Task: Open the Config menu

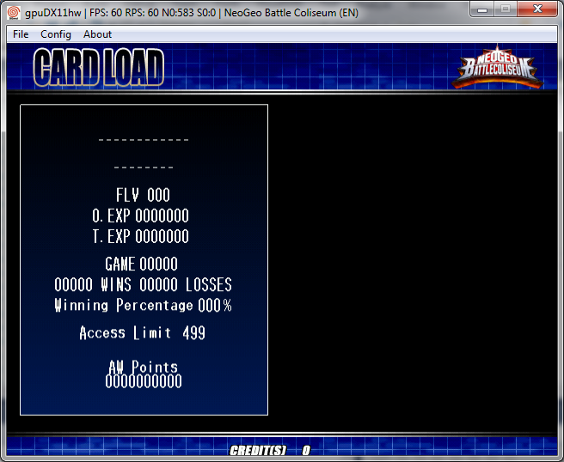Action: click(56, 34)
